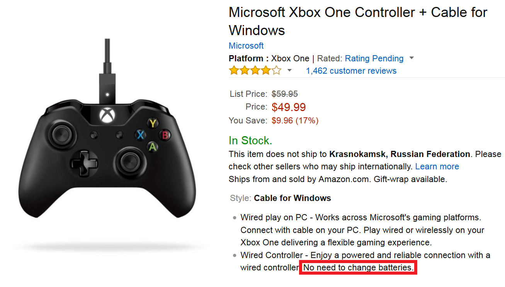The width and height of the screenshot is (505, 287).
Task: Click the red B button on the controller
Action: coord(165,135)
